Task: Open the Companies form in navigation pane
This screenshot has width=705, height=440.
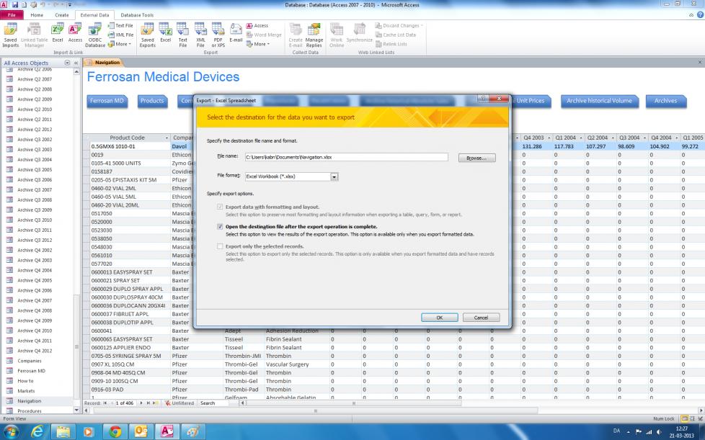Action: tap(30, 361)
